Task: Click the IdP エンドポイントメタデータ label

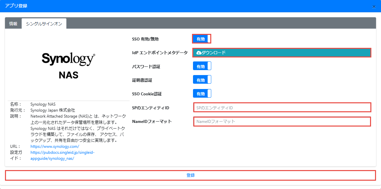Action: (x=160, y=52)
